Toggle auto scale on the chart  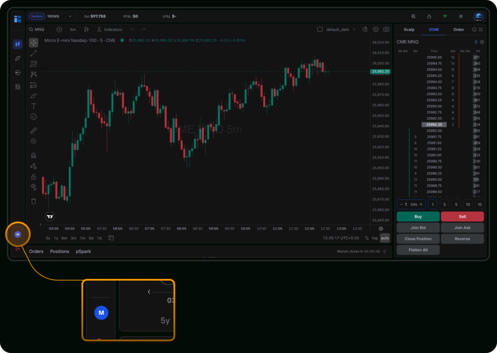point(384,238)
